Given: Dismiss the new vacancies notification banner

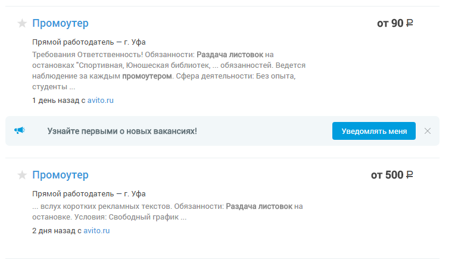Looking at the screenshot, I should coord(428,131).
